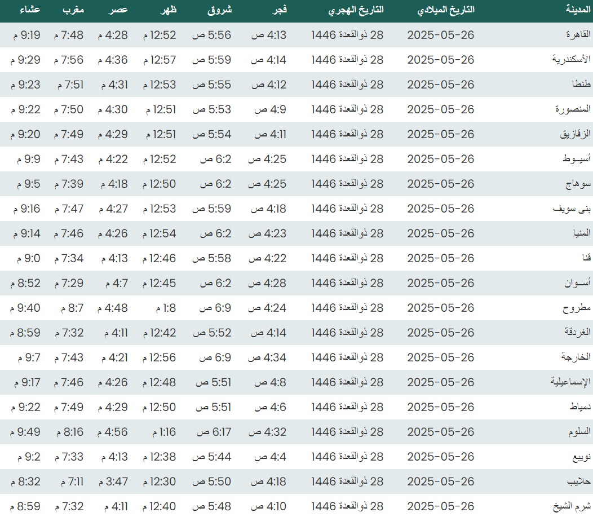Click السلوم's عشاء time 9:49 م
593x517 pixels.
(x=25, y=432)
